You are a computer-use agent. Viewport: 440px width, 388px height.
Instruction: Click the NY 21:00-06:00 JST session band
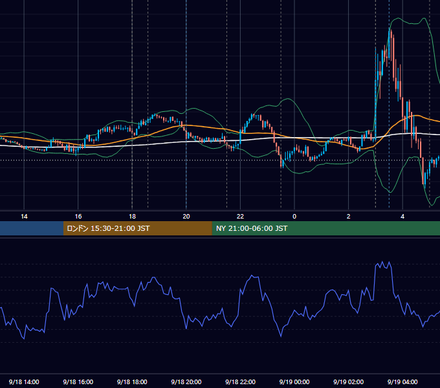[x=325, y=228]
